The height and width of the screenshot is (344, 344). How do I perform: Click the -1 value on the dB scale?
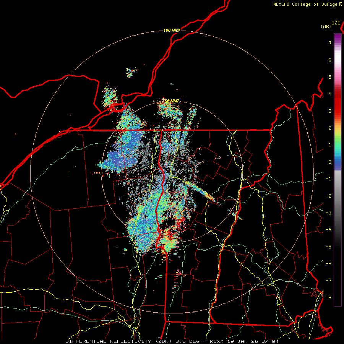click(328, 179)
